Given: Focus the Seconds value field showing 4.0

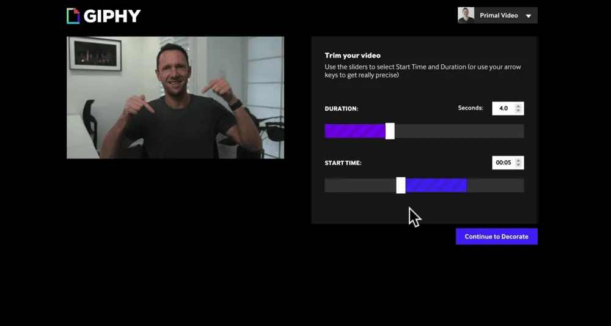Looking at the screenshot, I should pos(503,108).
